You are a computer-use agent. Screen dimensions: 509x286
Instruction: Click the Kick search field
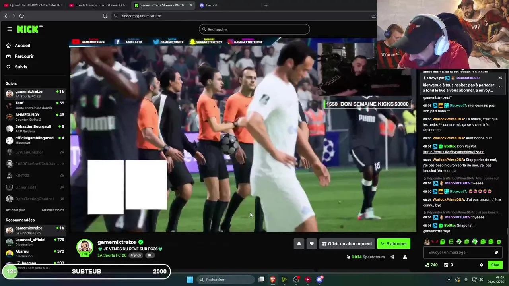coord(254,29)
